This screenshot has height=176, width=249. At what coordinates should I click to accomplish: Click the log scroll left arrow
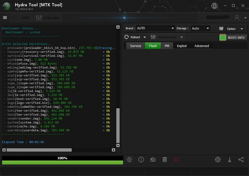coord(4,150)
